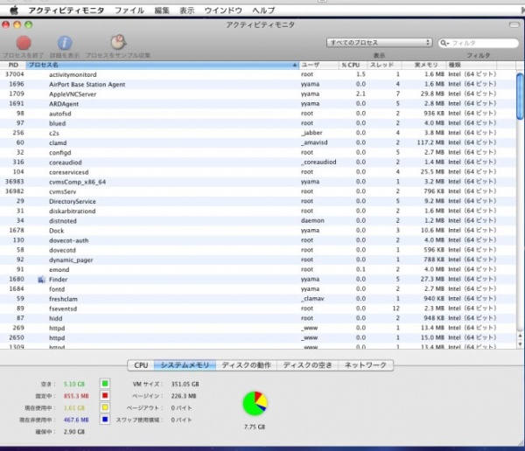Sort by the 種類 column header
The image size is (525, 451).
(x=472, y=65)
